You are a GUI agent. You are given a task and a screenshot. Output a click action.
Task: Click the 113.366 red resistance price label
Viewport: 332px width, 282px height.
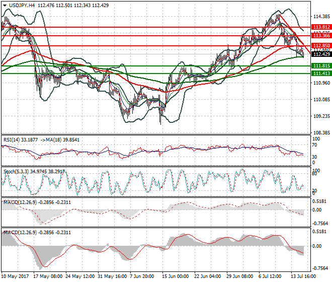pyautogui.click(x=321, y=35)
